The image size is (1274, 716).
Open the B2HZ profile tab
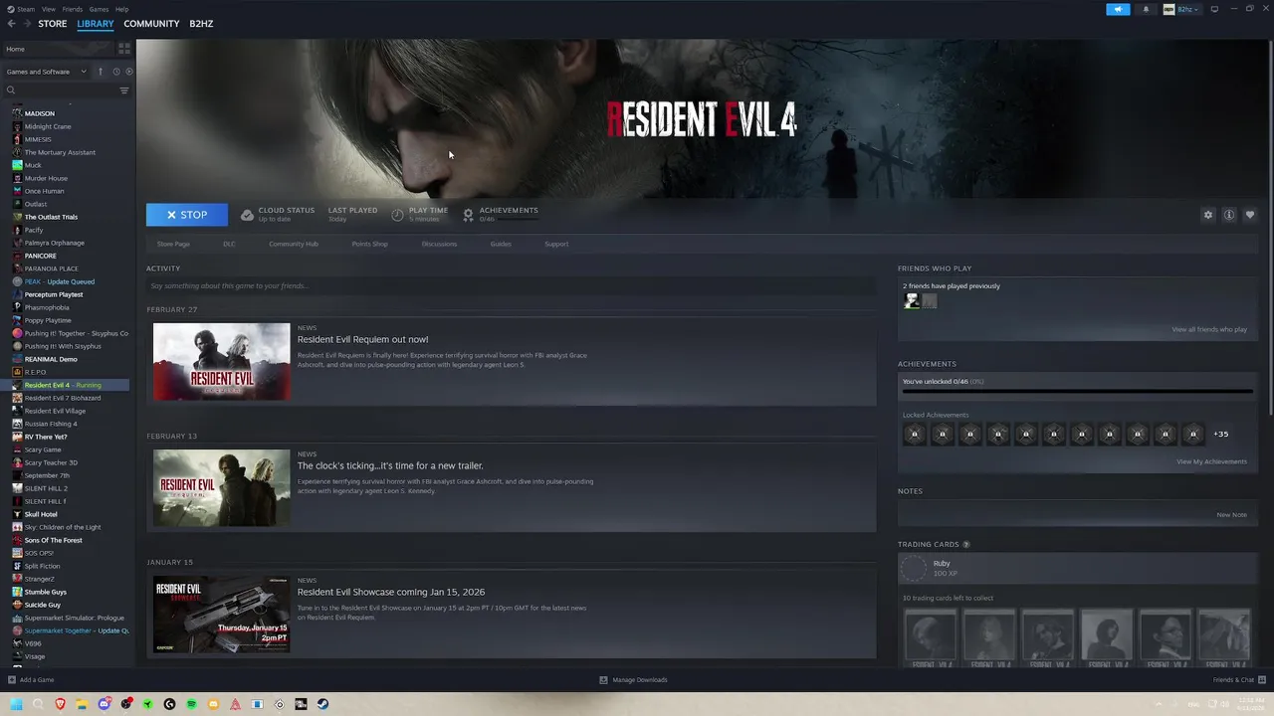[201, 24]
